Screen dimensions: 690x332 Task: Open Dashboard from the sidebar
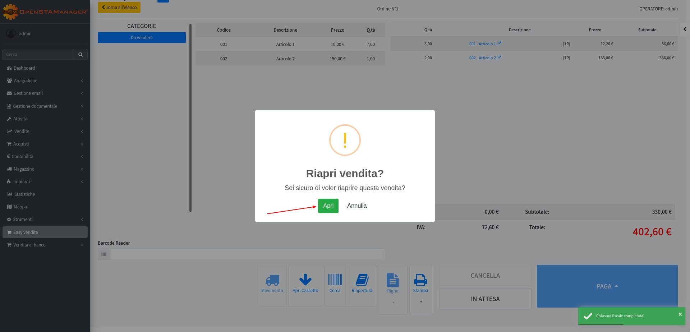[x=24, y=68]
